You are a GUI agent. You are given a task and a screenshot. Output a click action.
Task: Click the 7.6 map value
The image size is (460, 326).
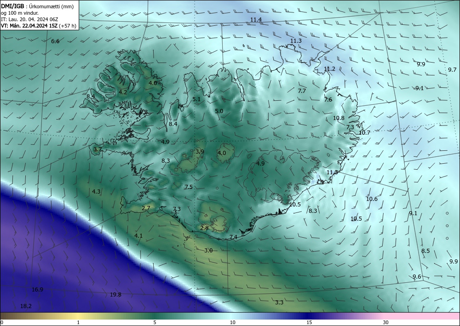(328, 100)
